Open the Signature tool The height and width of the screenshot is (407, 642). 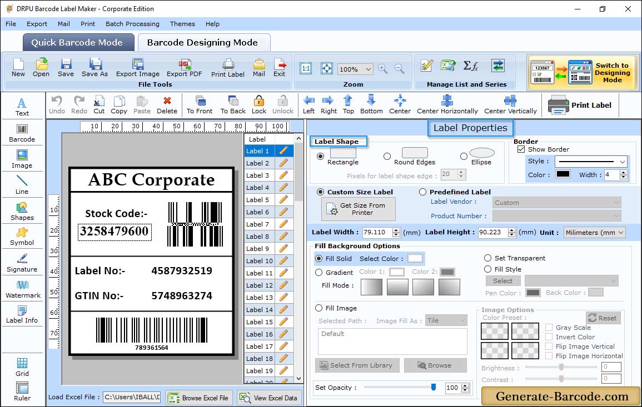pyautogui.click(x=22, y=263)
